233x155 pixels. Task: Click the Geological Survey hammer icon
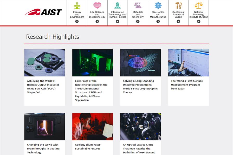click(x=178, y=5)
